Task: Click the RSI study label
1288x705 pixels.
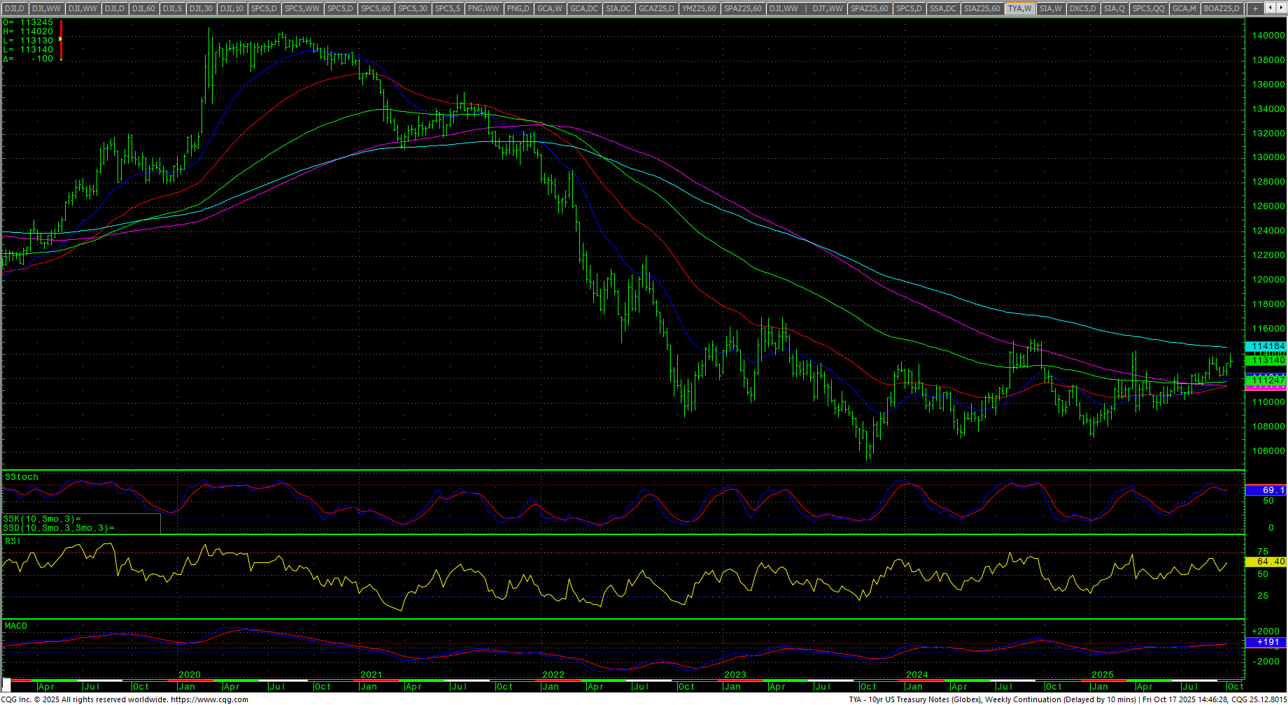Action: pyautogui.click(x=13, y=541)
